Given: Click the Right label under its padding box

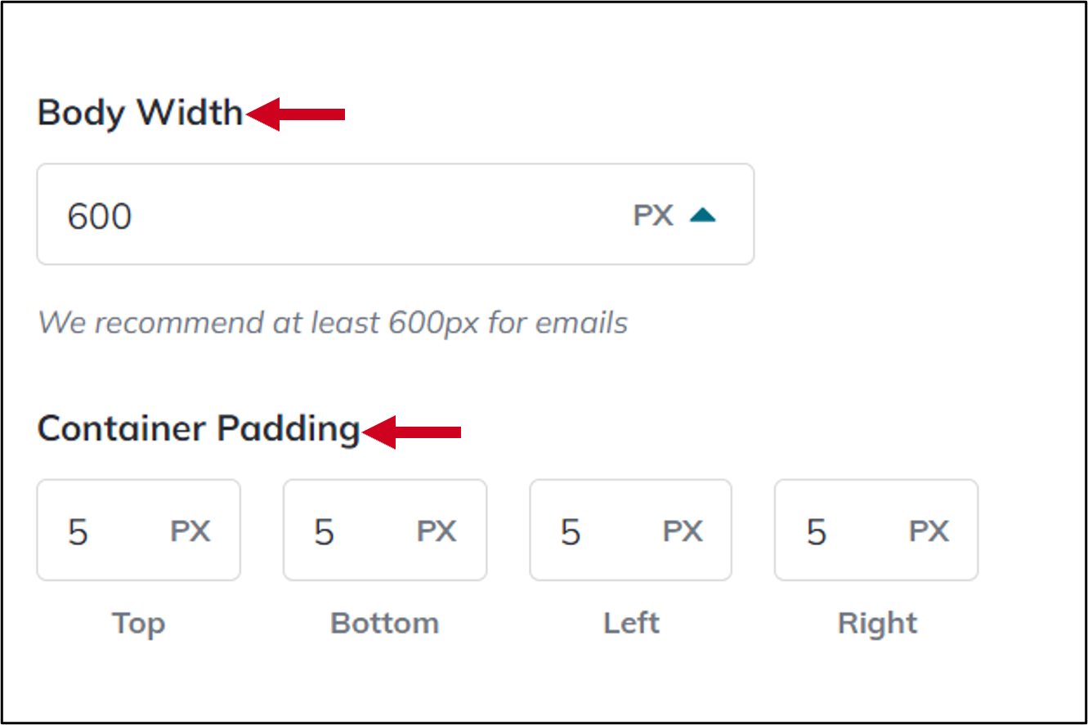Looking at the screenshot, I should (875, 623).
